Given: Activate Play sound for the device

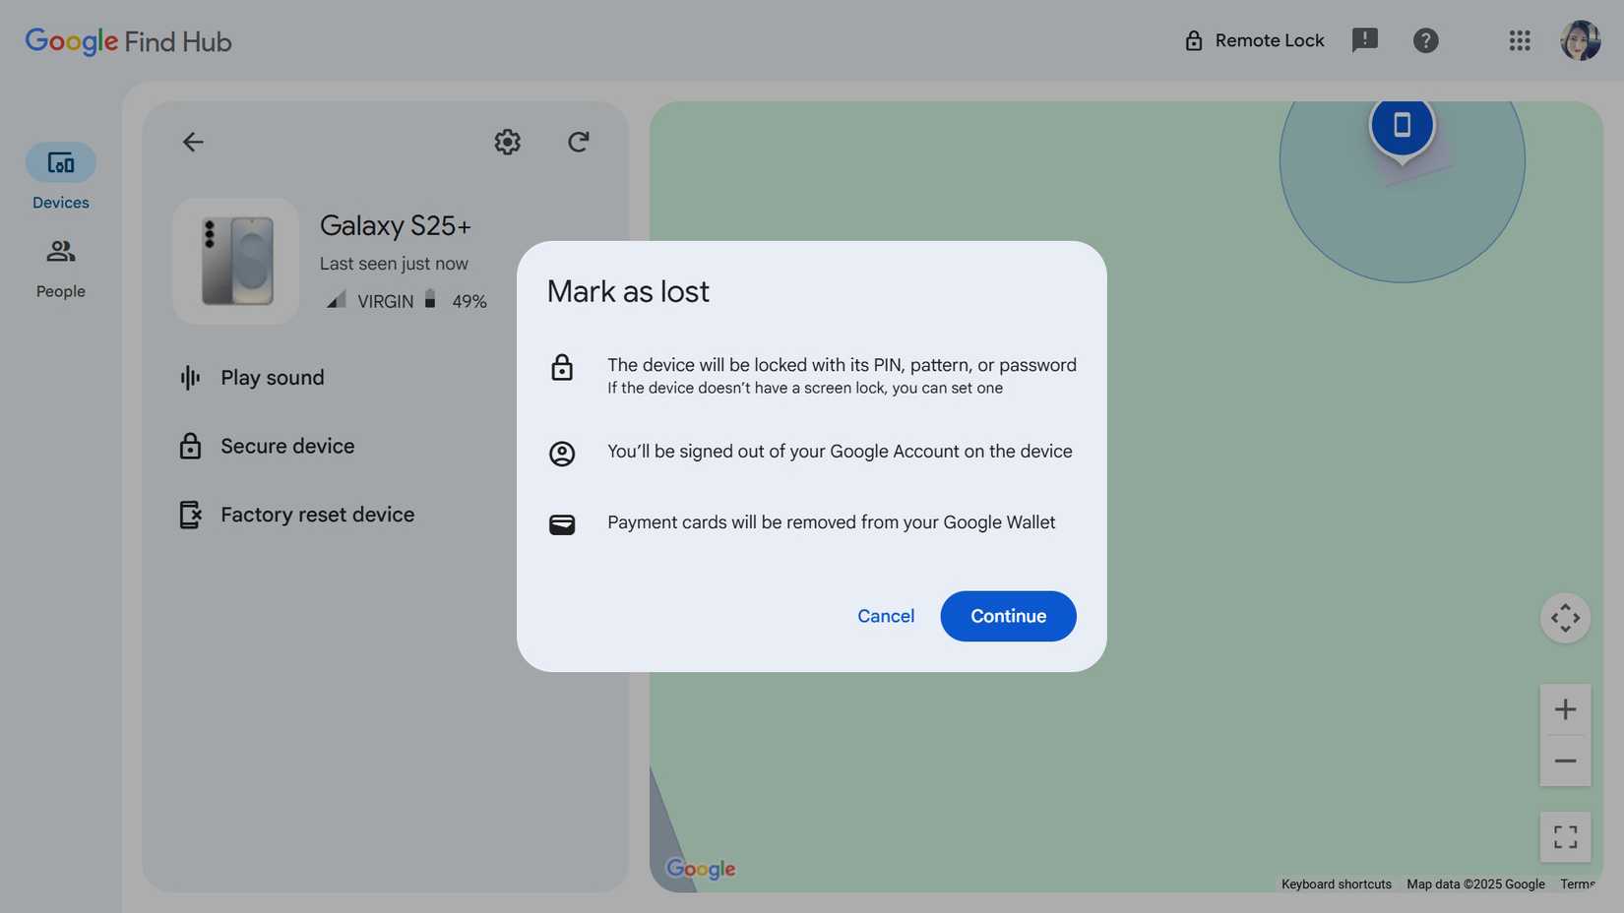Looking at the screenshot, I should (273, 377).
